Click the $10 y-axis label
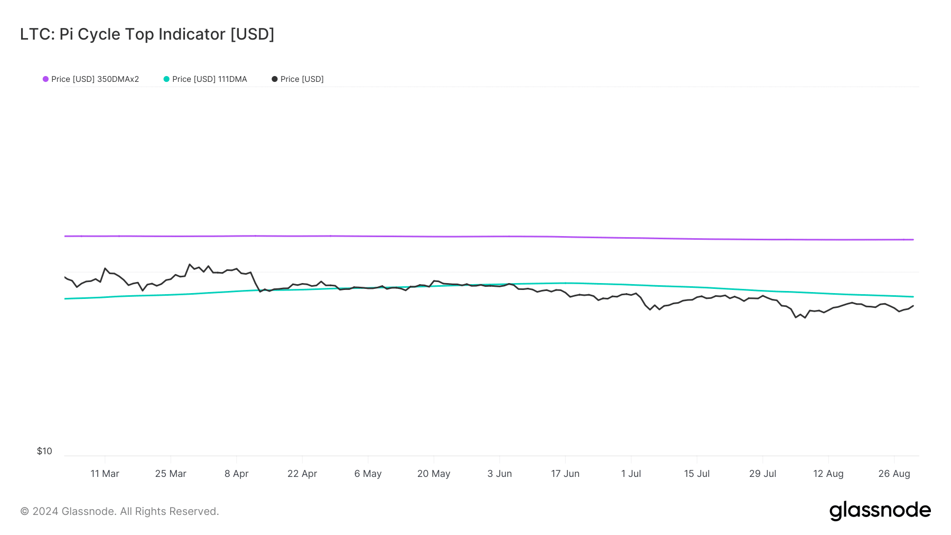The image size is (951, 535). tap(44, 451)
